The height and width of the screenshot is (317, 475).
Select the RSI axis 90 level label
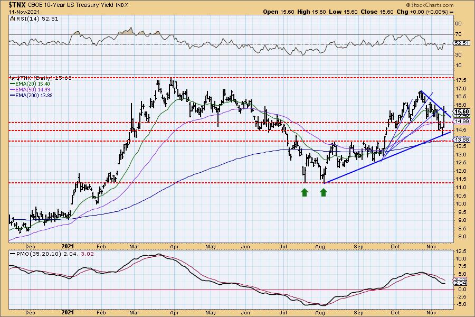click(x=458, y=24)
